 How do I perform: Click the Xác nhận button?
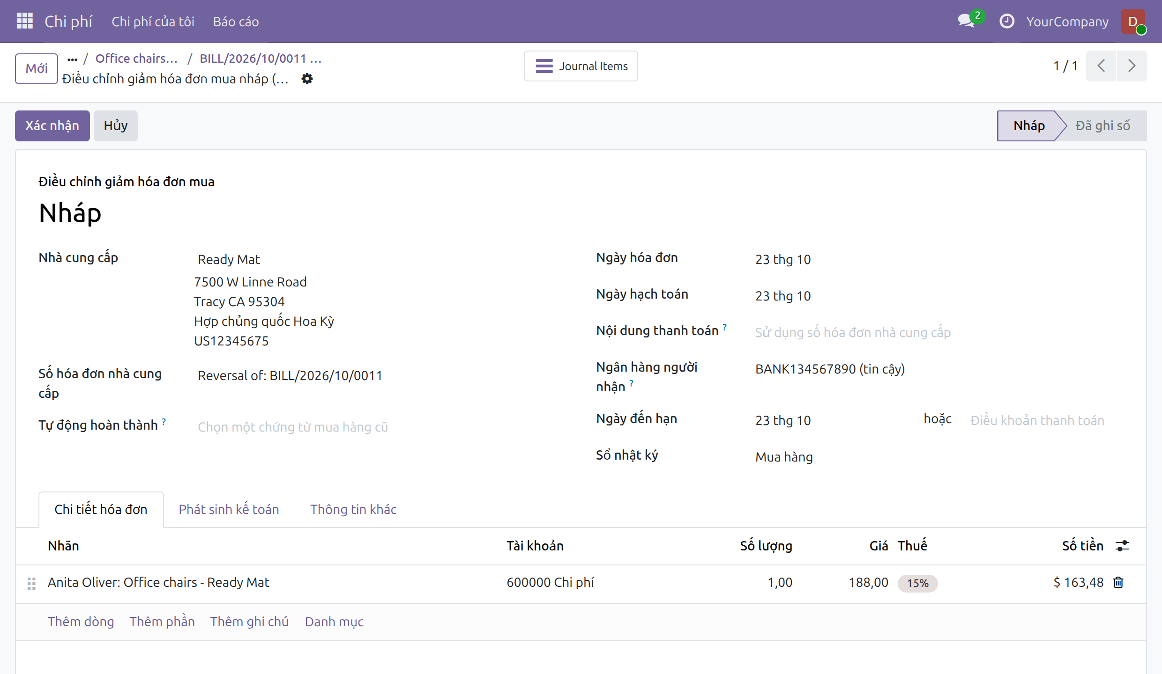[52, 125]
